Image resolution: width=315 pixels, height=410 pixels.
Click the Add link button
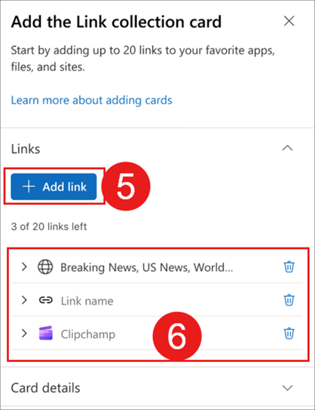[x=53, y=187]
